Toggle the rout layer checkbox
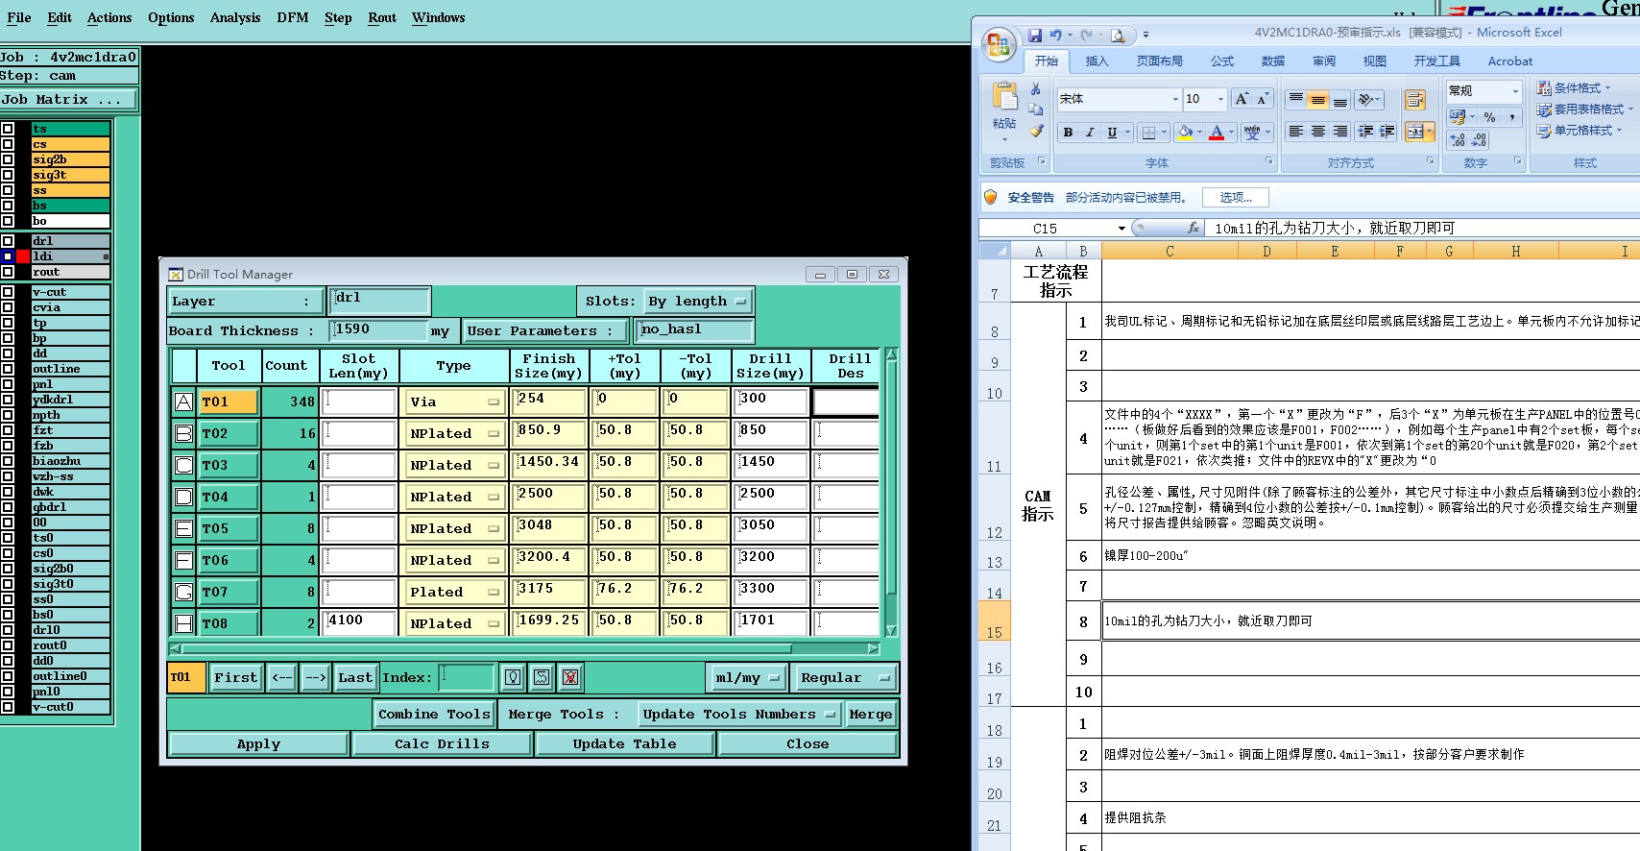This screenshot has height=851, width=1640. [x=8, y=272]
